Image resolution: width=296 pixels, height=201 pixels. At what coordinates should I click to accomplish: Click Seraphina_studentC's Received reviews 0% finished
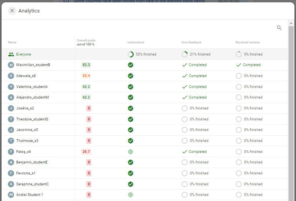pos(249,184)
